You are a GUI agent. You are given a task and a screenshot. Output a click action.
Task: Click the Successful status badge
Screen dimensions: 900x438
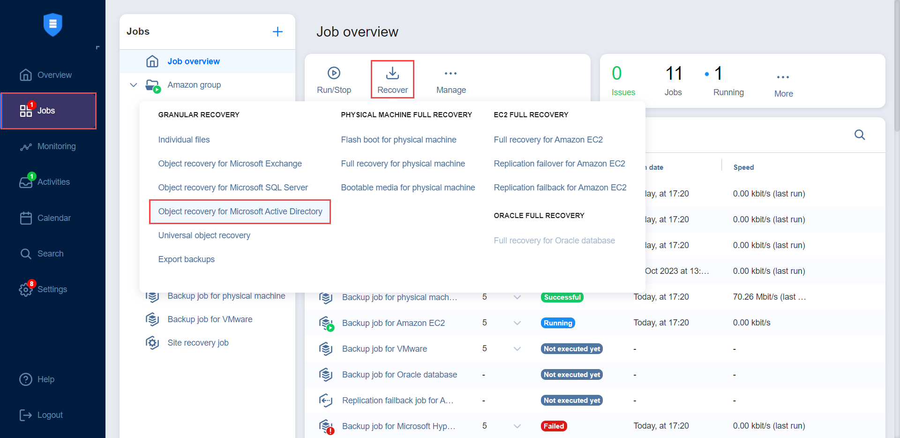coord(562,297)
